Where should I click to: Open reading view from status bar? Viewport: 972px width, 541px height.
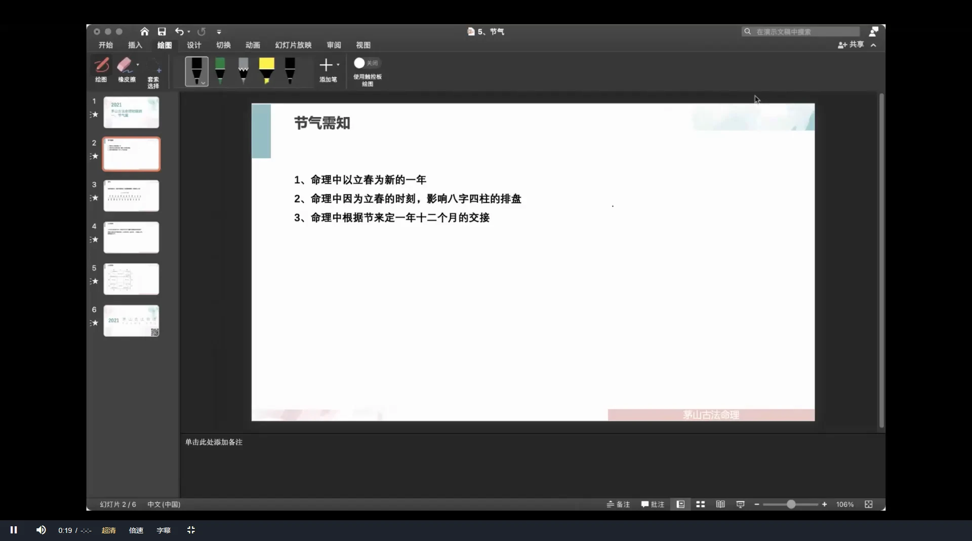pos(720,504)
